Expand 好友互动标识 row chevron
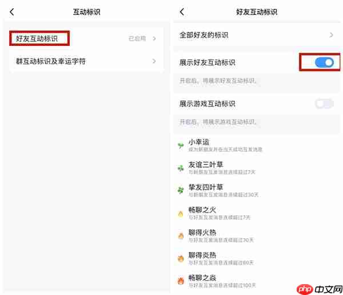 (154, 38)
